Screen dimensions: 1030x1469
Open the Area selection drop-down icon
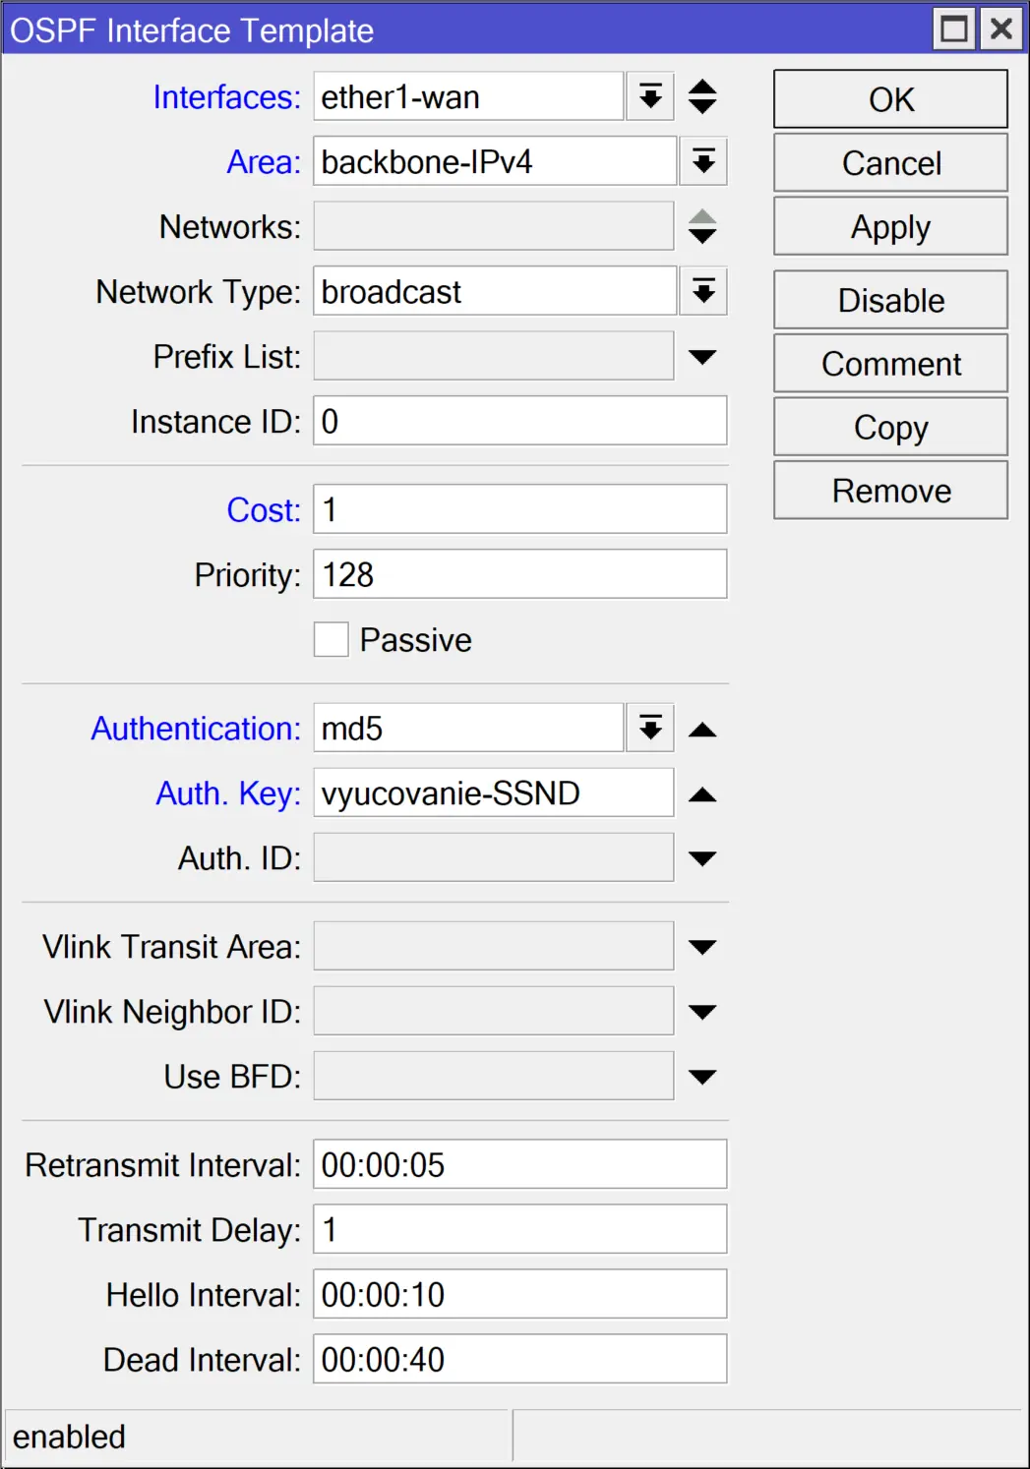702,160
